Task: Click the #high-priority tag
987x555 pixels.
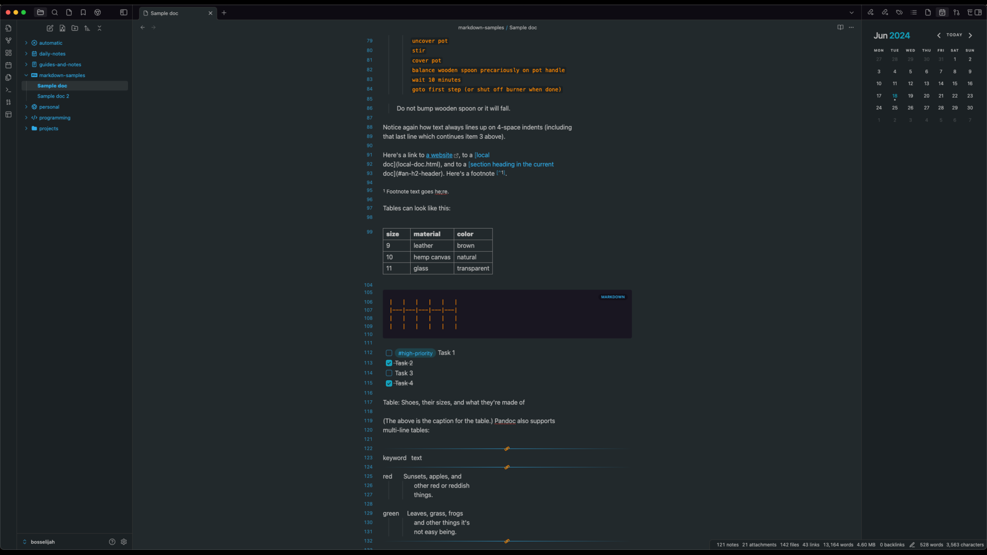Action: [x=415, y=353]
